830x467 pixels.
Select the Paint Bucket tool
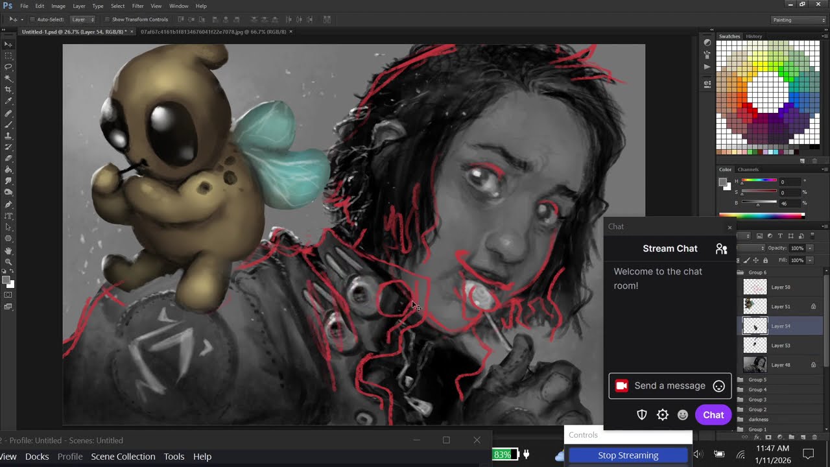8,169
